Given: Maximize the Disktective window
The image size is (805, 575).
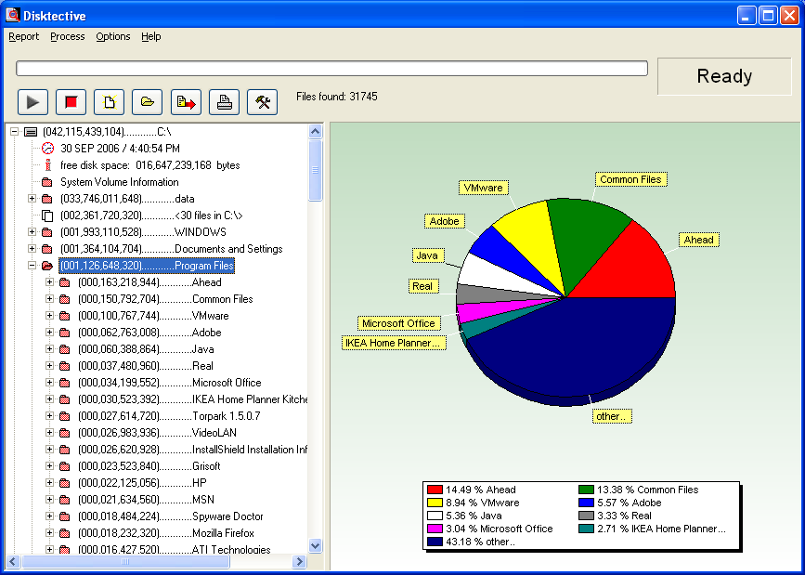Looking at the screenshot, I should point(768,16).
